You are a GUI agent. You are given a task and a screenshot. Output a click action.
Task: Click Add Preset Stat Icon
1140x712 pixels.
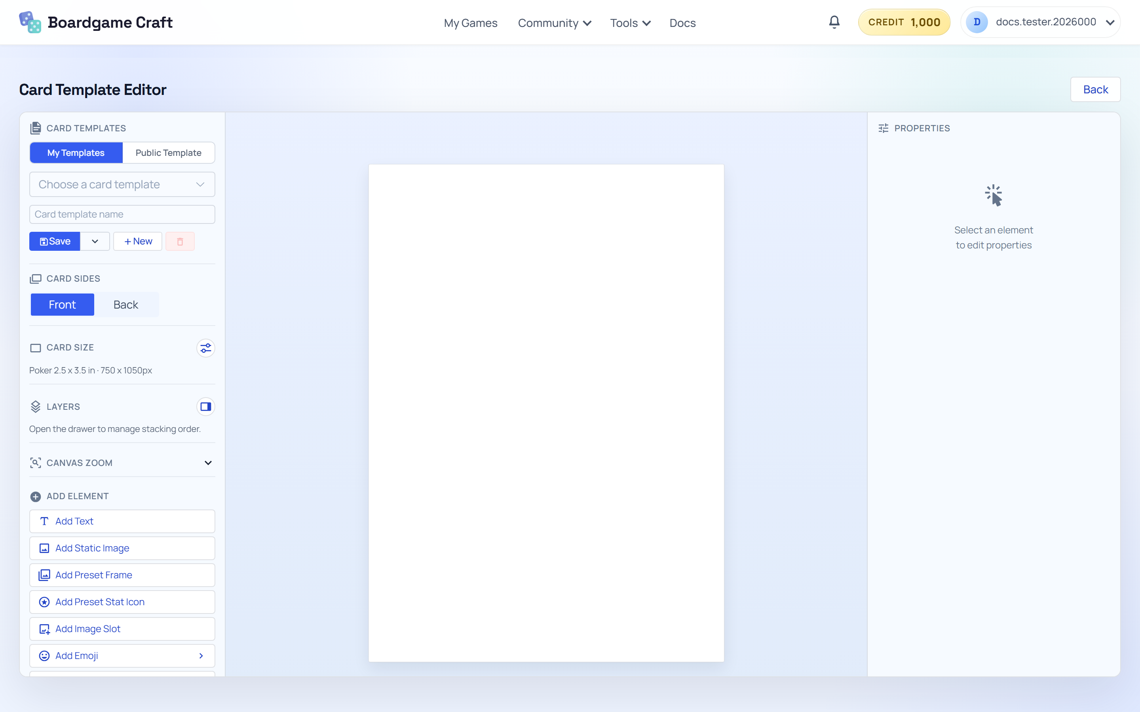point(122,602)
